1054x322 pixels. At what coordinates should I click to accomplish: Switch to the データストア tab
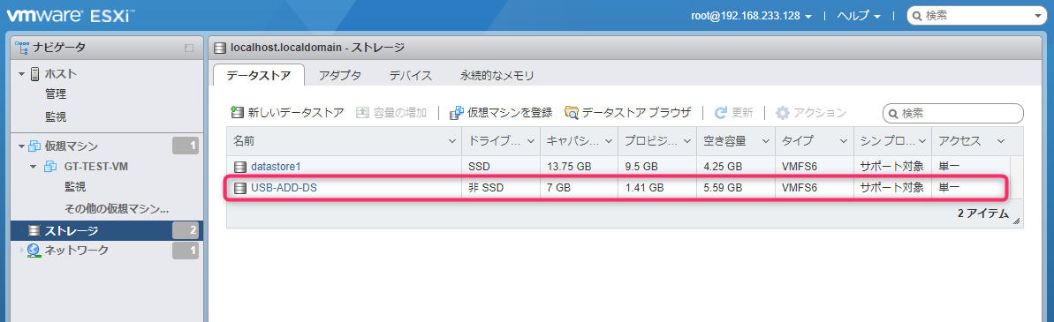pos(259,76)
